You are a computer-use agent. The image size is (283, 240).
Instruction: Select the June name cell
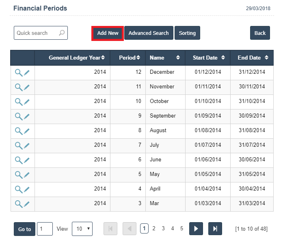point(165,161)
